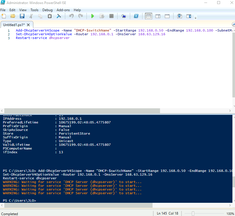Open the File menu
The width and height of the screenshot is (235, 216).
click(x=3, y=10)
